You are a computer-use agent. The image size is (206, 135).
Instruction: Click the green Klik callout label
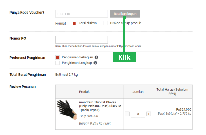(x=124, y=57)
